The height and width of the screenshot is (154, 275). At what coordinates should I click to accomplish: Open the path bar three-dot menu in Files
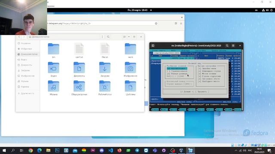click(x=102, y=37)
